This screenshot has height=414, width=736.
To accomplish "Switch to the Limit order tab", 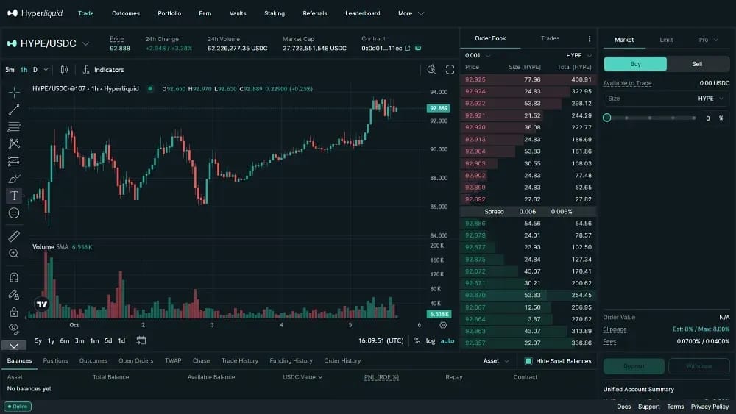I will tap(666, 40).
